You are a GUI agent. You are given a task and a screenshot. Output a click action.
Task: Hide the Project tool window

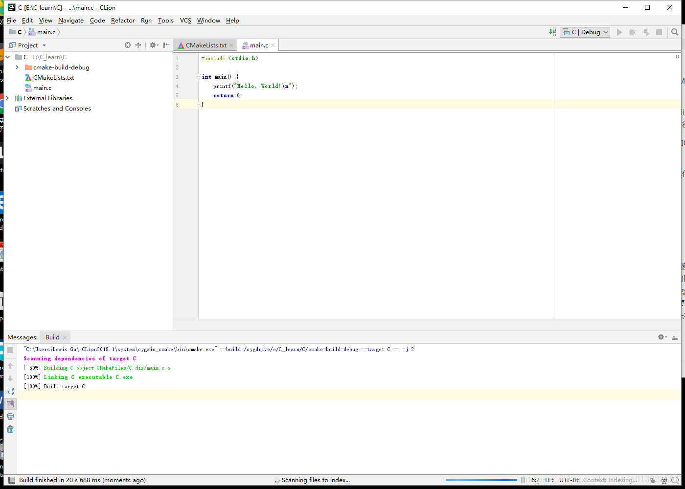[166, 45]
